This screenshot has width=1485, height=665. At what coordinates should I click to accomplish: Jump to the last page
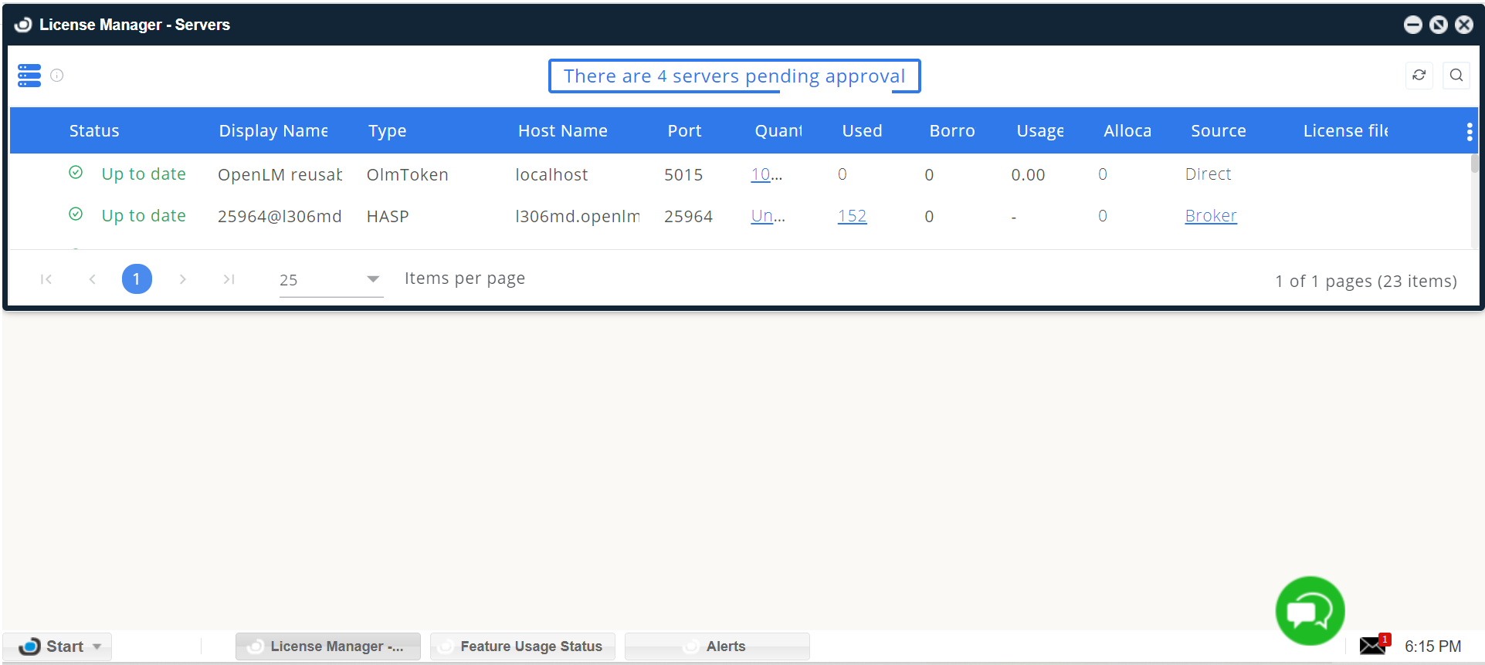click(229, 279)
